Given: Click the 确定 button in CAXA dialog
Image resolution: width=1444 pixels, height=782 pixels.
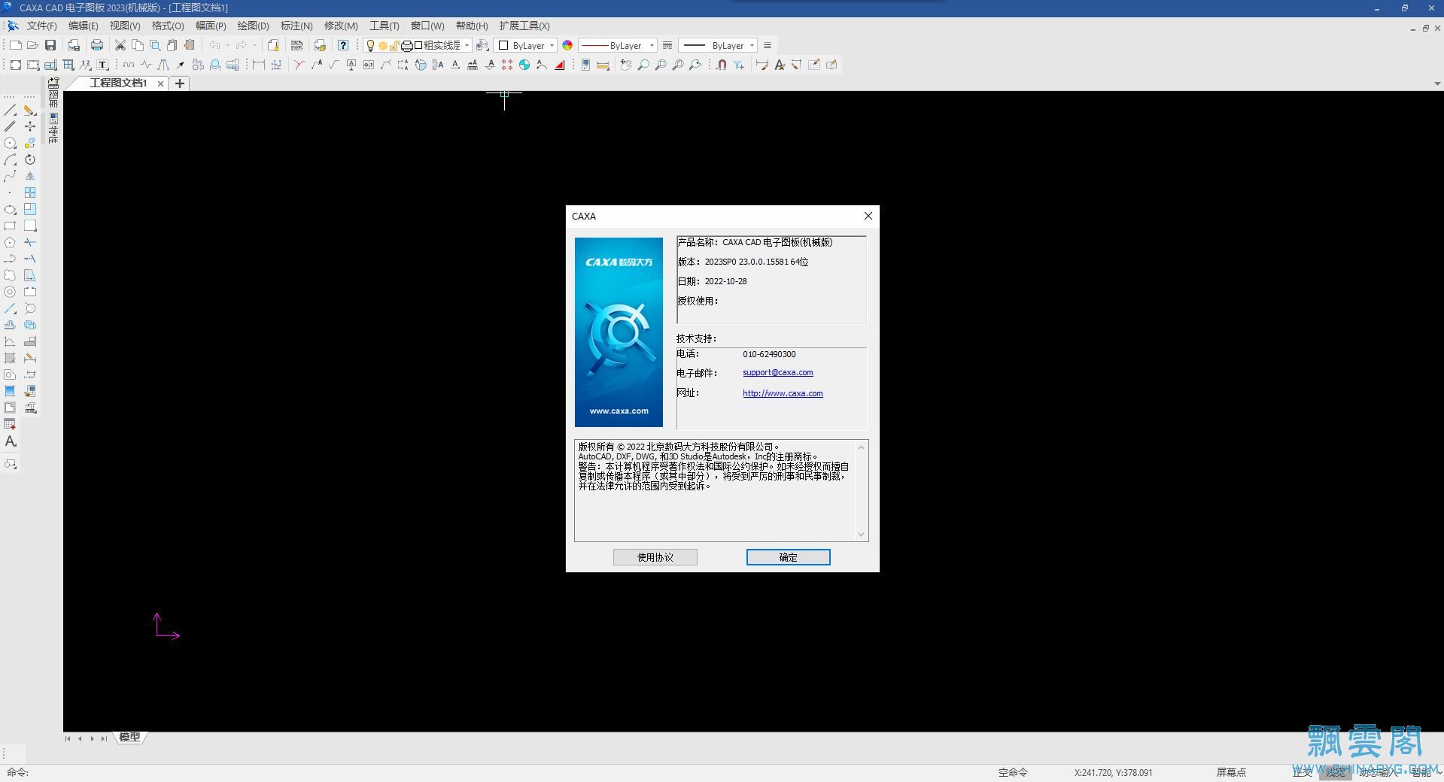Looking at the screenshot, I should point(788,557).
